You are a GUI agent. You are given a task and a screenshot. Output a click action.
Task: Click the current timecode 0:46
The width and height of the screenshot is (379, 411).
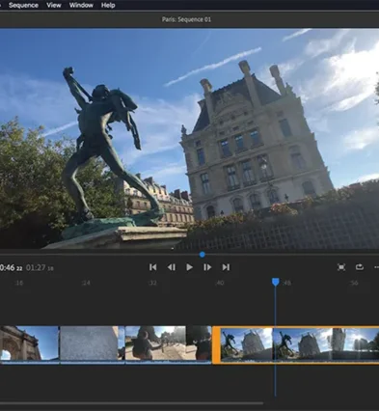coord(11,267)
